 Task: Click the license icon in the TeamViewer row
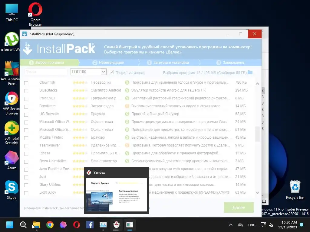click(127, 145)
